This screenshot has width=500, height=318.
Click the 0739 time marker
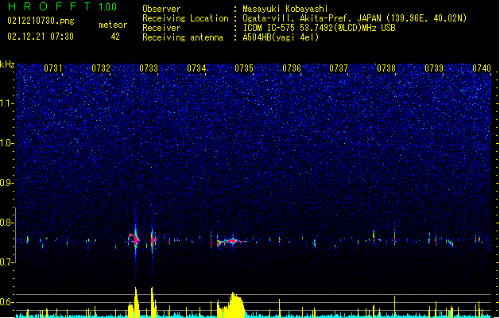click(434, 68)
